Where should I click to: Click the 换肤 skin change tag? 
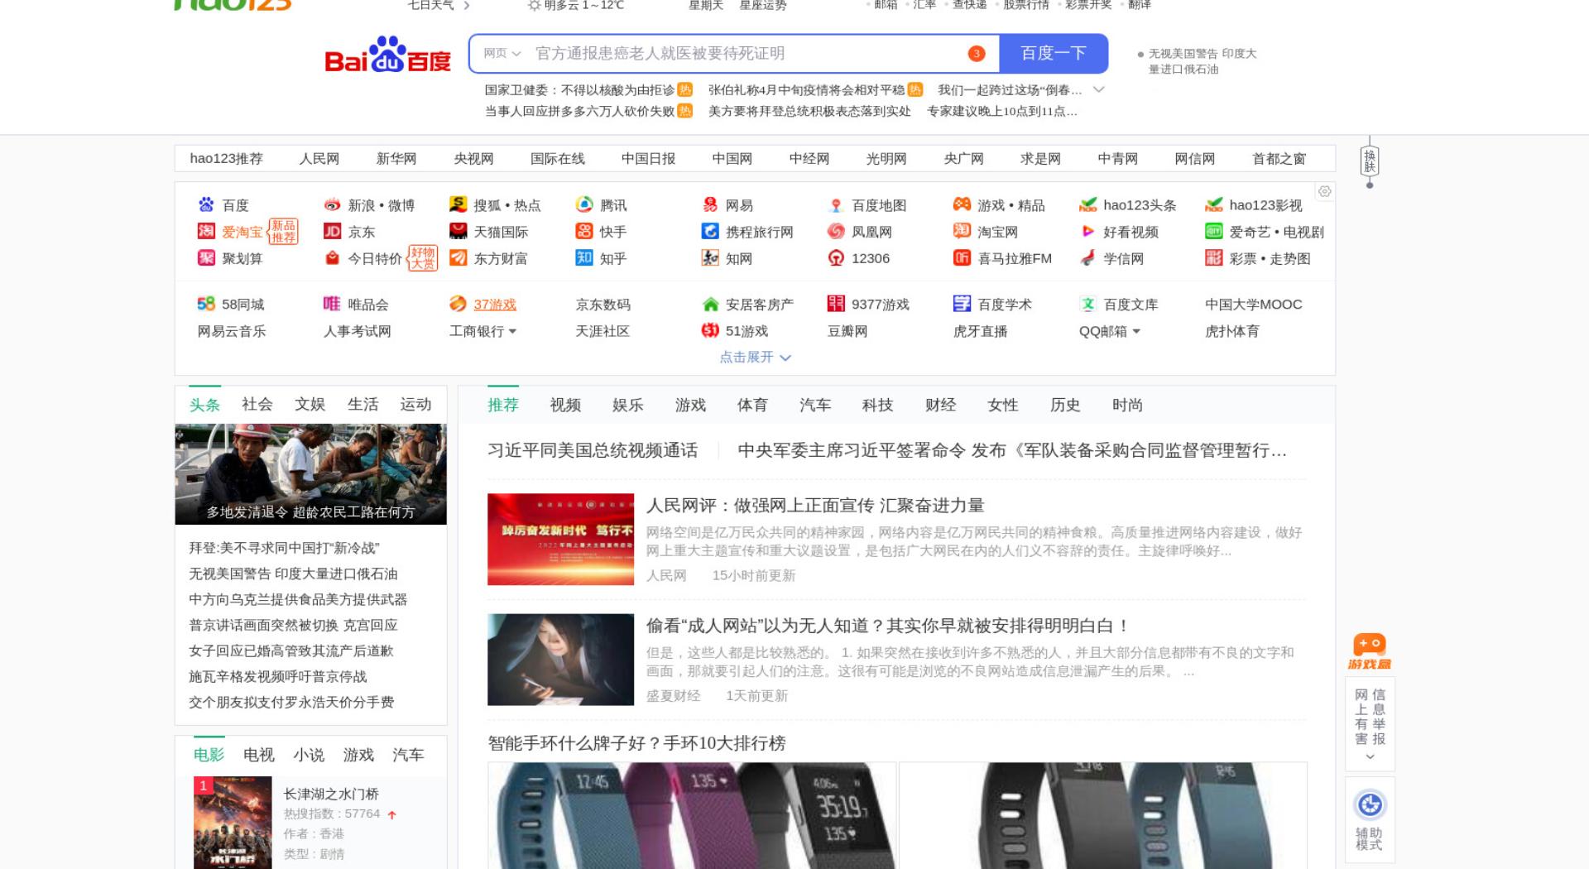(1370, 161)
